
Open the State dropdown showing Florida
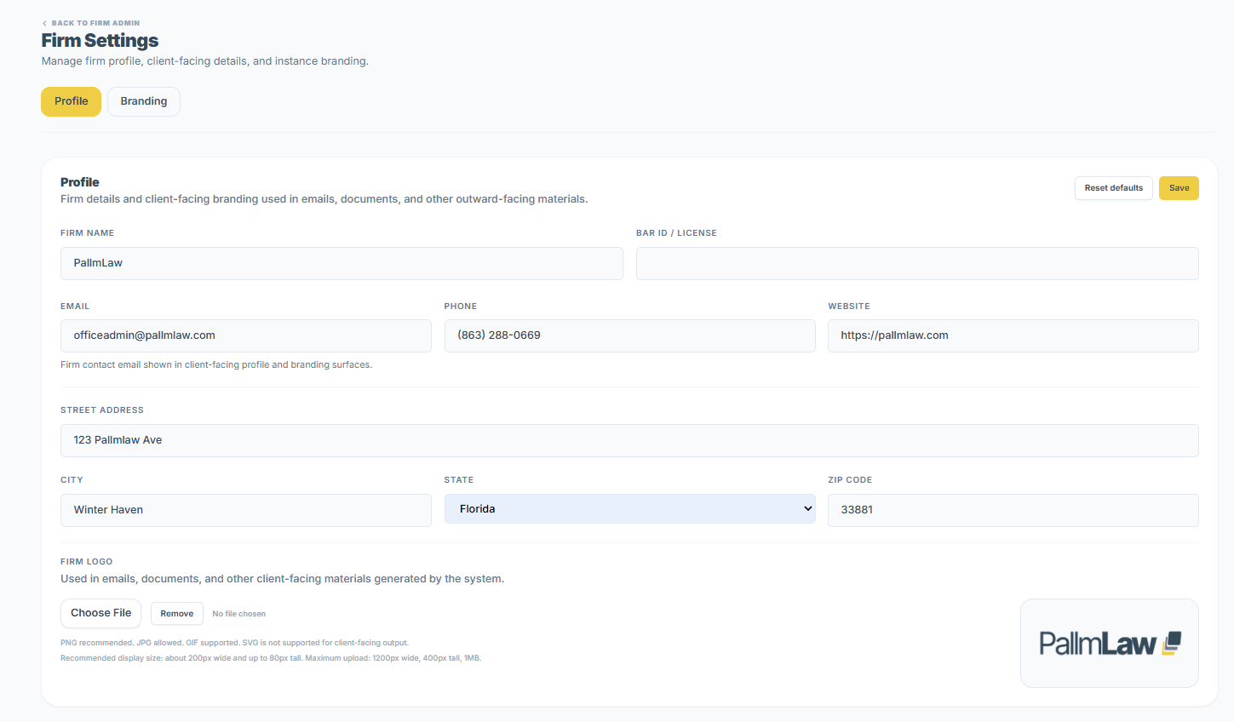pyautogui.click(x=629, y=509)
